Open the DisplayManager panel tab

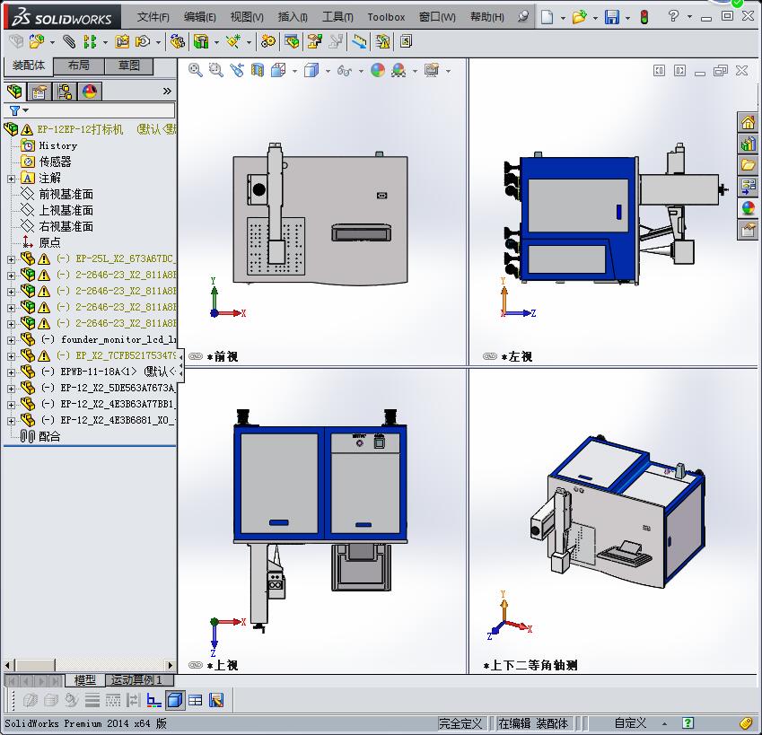(x=90, y=92)
